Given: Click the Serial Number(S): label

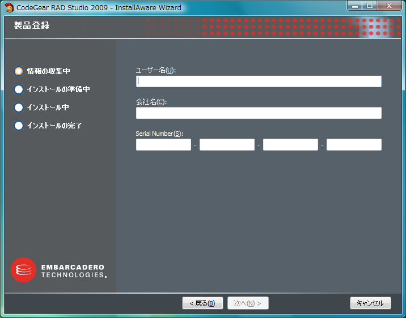Looking at the screenshot, I should coord(159,134).
